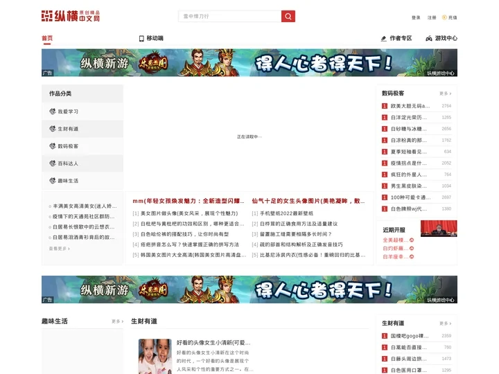Click the 近期开服 news thumbnail image

439,229
